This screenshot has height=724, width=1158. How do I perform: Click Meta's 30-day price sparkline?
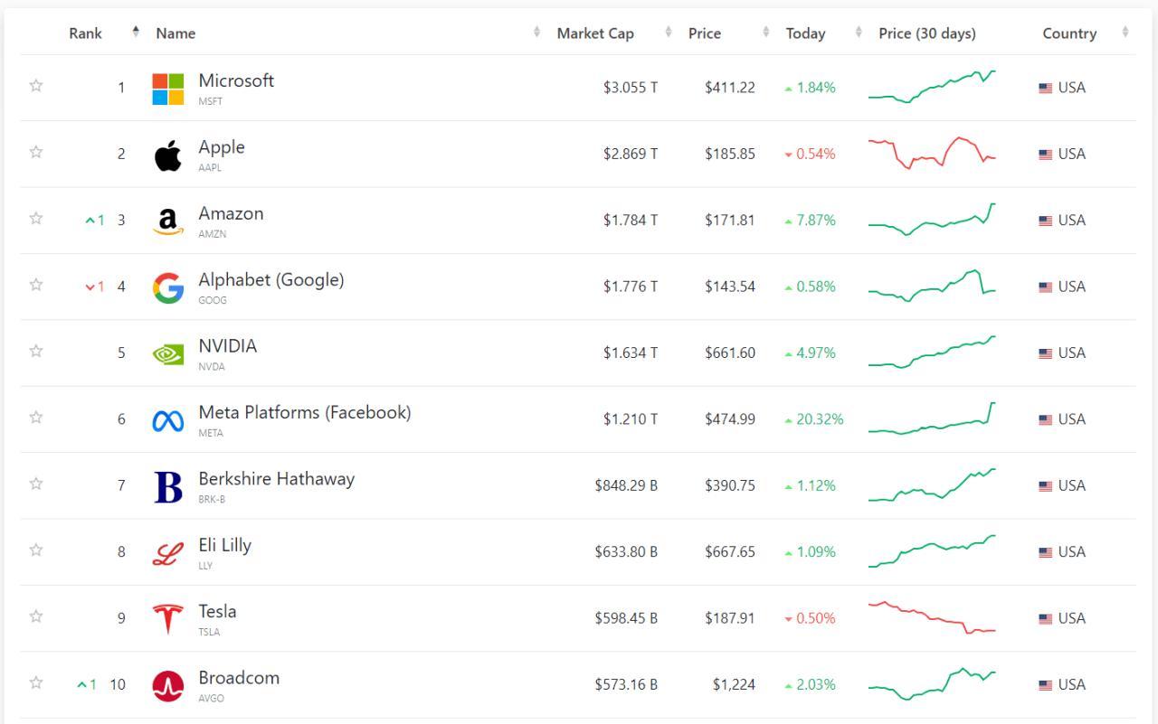coord(932,418)
